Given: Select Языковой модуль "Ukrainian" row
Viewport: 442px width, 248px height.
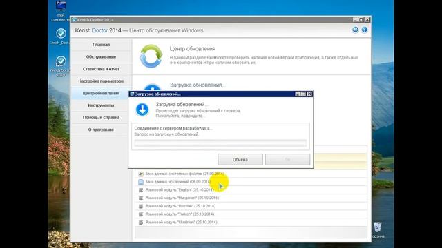Looking at the screenshot, I should coord(251,223).
